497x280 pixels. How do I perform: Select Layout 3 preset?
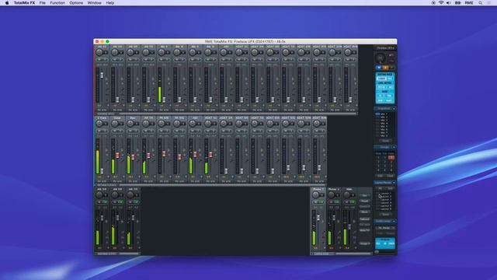386,200
